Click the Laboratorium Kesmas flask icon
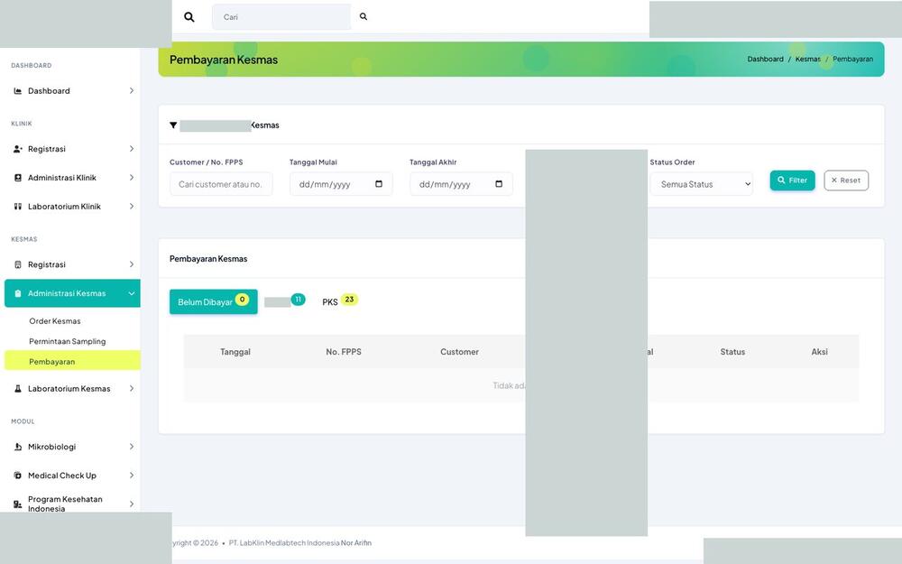This screenshot has width=902, height=564. (x=18, y=389)
